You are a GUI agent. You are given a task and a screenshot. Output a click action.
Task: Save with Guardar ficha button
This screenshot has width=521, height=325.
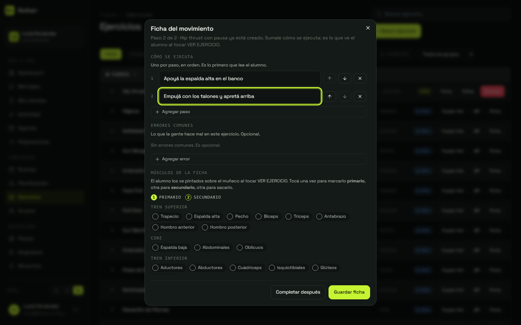click(349, 292)
